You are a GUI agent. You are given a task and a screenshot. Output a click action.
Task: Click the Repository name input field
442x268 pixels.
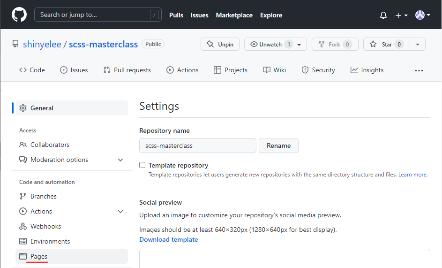[198, 145]
